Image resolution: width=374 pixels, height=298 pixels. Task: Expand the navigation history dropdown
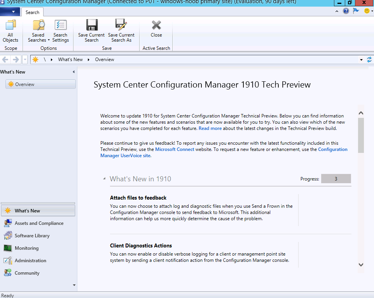coord(25,60)
